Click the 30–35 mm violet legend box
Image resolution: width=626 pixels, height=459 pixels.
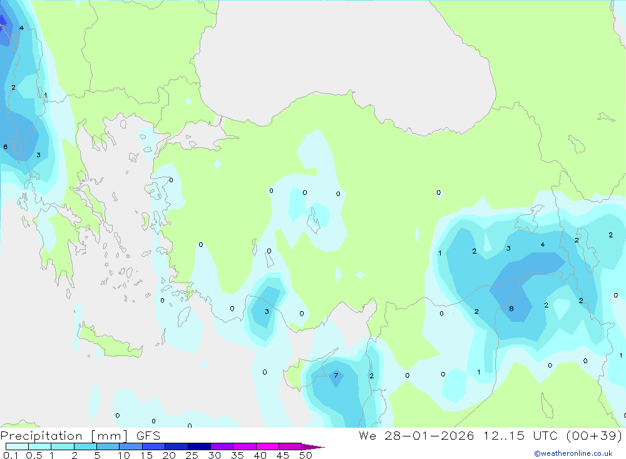coord(222,446)
